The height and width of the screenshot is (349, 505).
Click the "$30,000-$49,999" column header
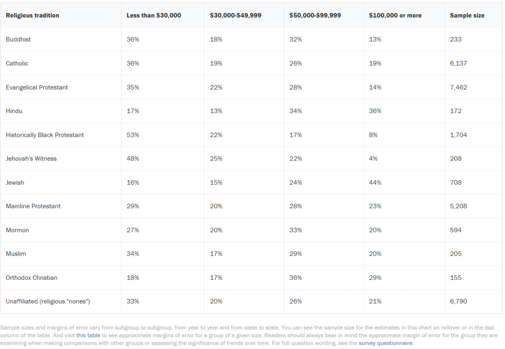coord(236,15)
